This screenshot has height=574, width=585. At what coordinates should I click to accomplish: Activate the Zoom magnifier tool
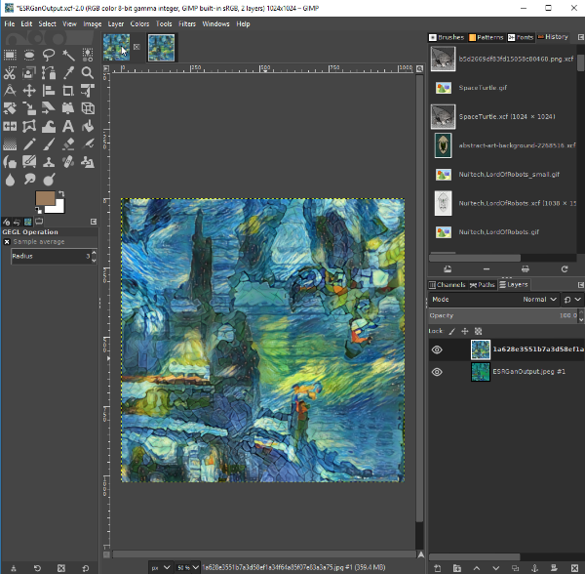(88, 73)
